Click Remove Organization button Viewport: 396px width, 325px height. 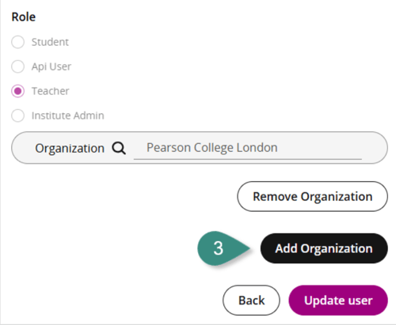pyautogui.click(x=312, y=196)
